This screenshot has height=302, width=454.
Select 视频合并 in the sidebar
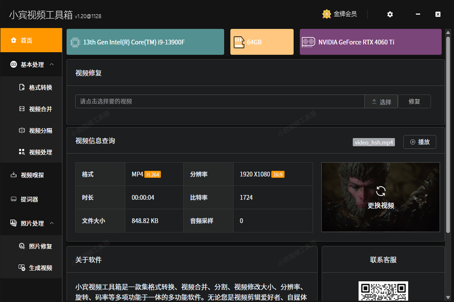(36, 109)
